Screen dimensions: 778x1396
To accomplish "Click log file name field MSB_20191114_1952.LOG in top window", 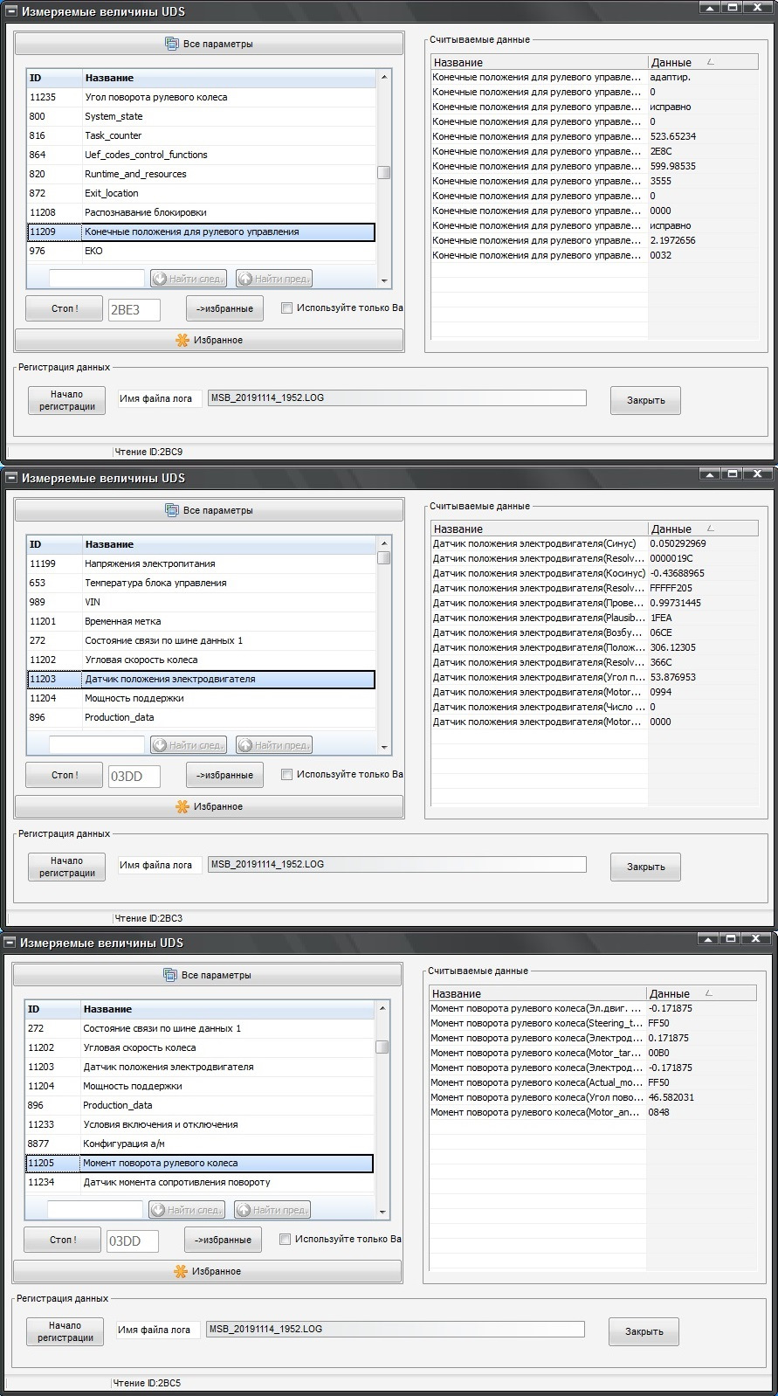I will (x=397, y=397).
